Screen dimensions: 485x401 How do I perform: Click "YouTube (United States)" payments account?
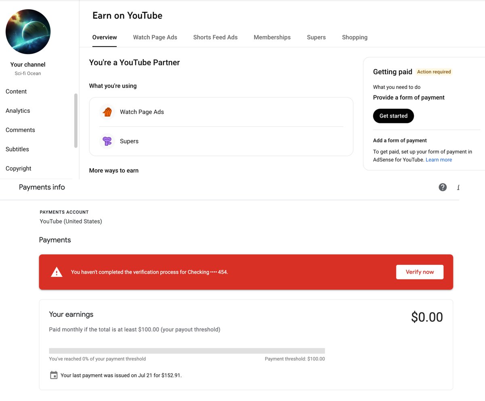pyautogui.click(x=71, y=222)
